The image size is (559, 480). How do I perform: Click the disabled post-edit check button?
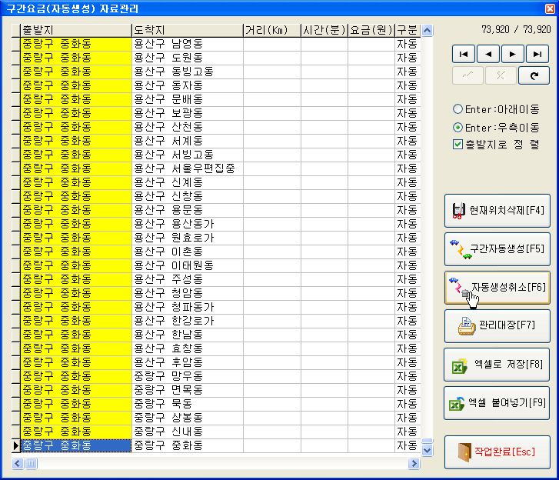(467, 75)
